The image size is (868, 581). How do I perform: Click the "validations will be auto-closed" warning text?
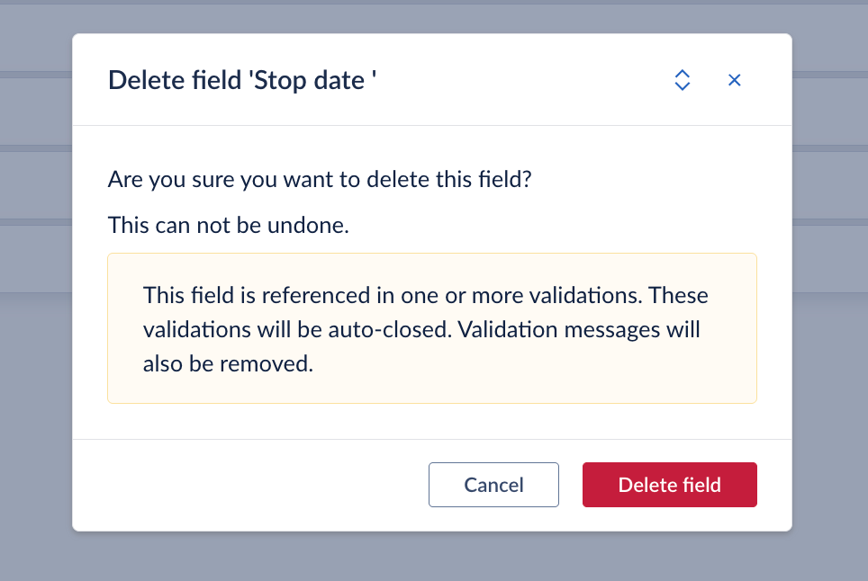pos(297,329)
